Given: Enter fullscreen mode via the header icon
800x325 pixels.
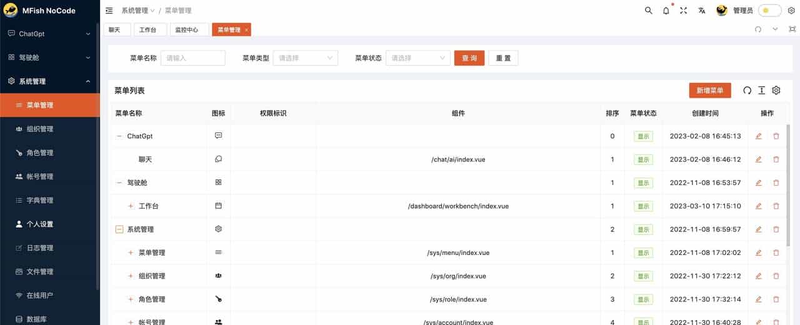Looking at the screenshot, I should pyautogui.click(x=683, y=11).
